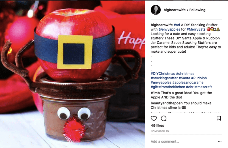This screenshot has height=148, width=228.
Task: Open the #MerryEats hashtag
Action: pos(196,29)
